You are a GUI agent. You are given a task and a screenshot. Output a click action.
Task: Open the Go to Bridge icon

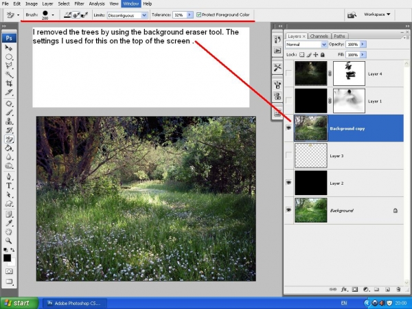pos(352,15)
